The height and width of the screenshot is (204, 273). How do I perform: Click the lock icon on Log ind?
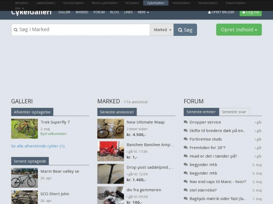[x=244, y=12]
